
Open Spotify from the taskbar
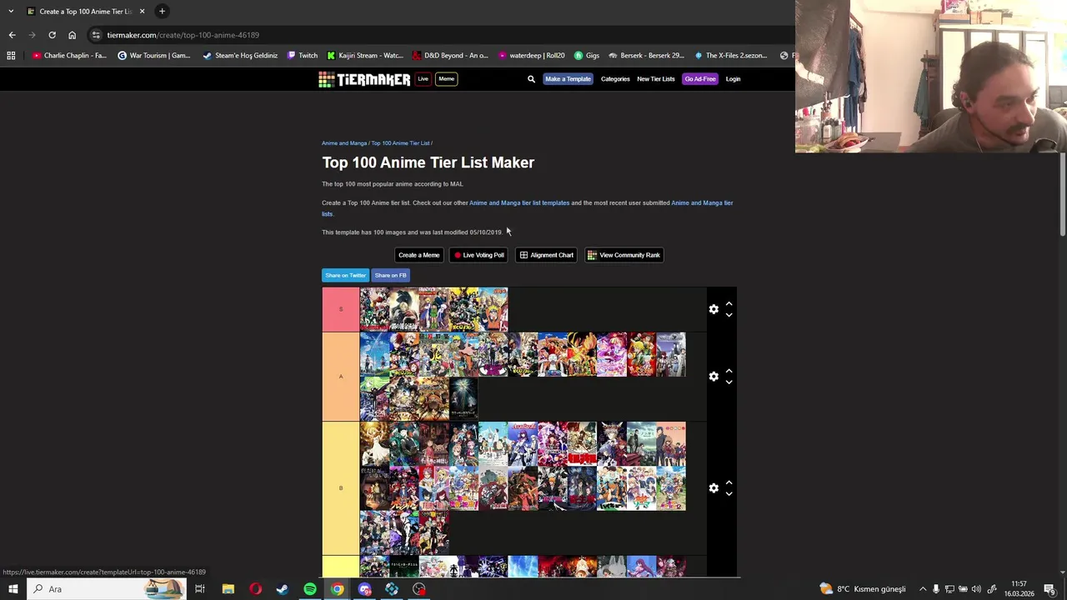310,589
